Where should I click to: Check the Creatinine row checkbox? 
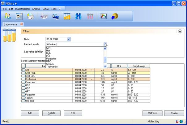pyautogui.click(x=23, y=82)
